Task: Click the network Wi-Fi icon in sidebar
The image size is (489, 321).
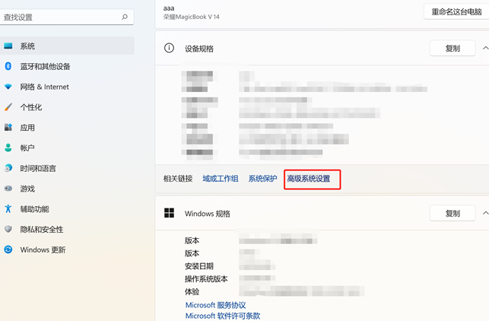Action: 8,87
